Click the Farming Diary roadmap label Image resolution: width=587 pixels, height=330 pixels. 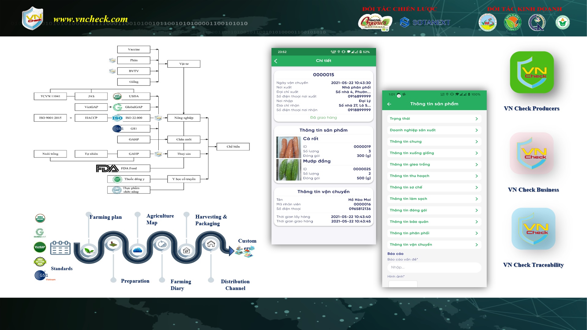(x=181, y=285)
